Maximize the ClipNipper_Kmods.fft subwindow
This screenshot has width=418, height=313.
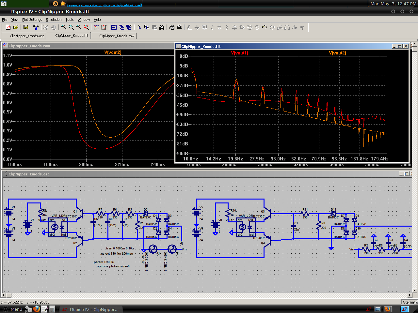click(400, 46)
